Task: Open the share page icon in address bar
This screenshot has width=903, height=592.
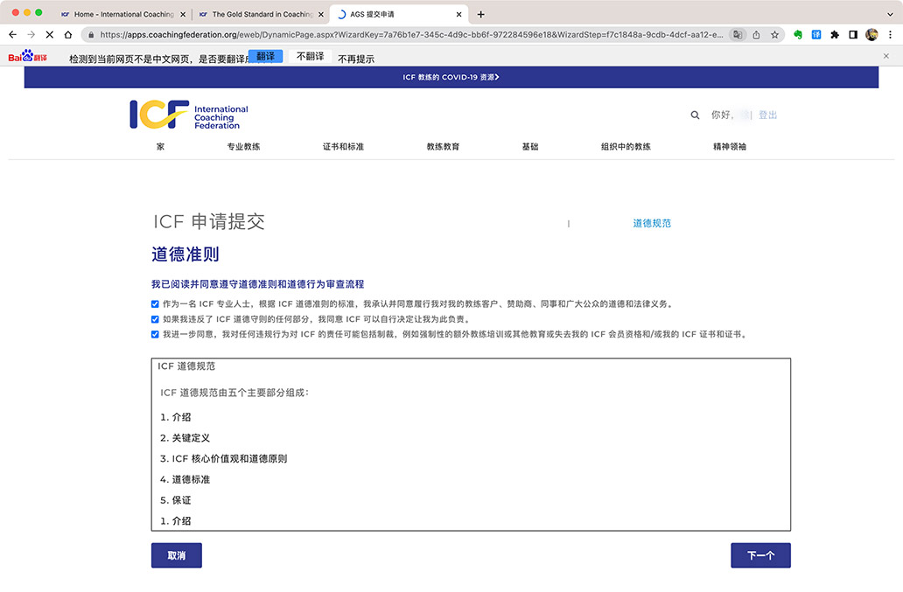Action: [755, 35]
